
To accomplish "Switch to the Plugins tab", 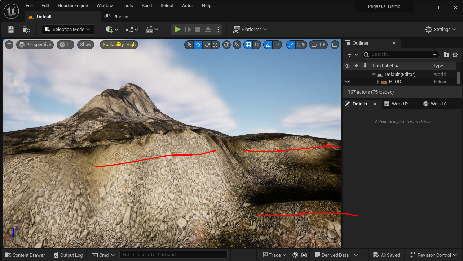I will (116, 17).
